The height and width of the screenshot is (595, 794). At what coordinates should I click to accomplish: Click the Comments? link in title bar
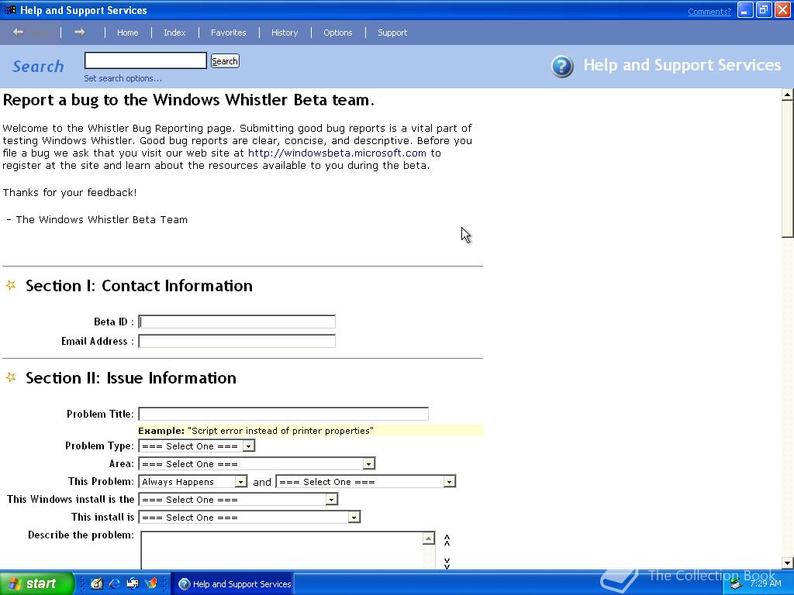(x=709, y=12)
